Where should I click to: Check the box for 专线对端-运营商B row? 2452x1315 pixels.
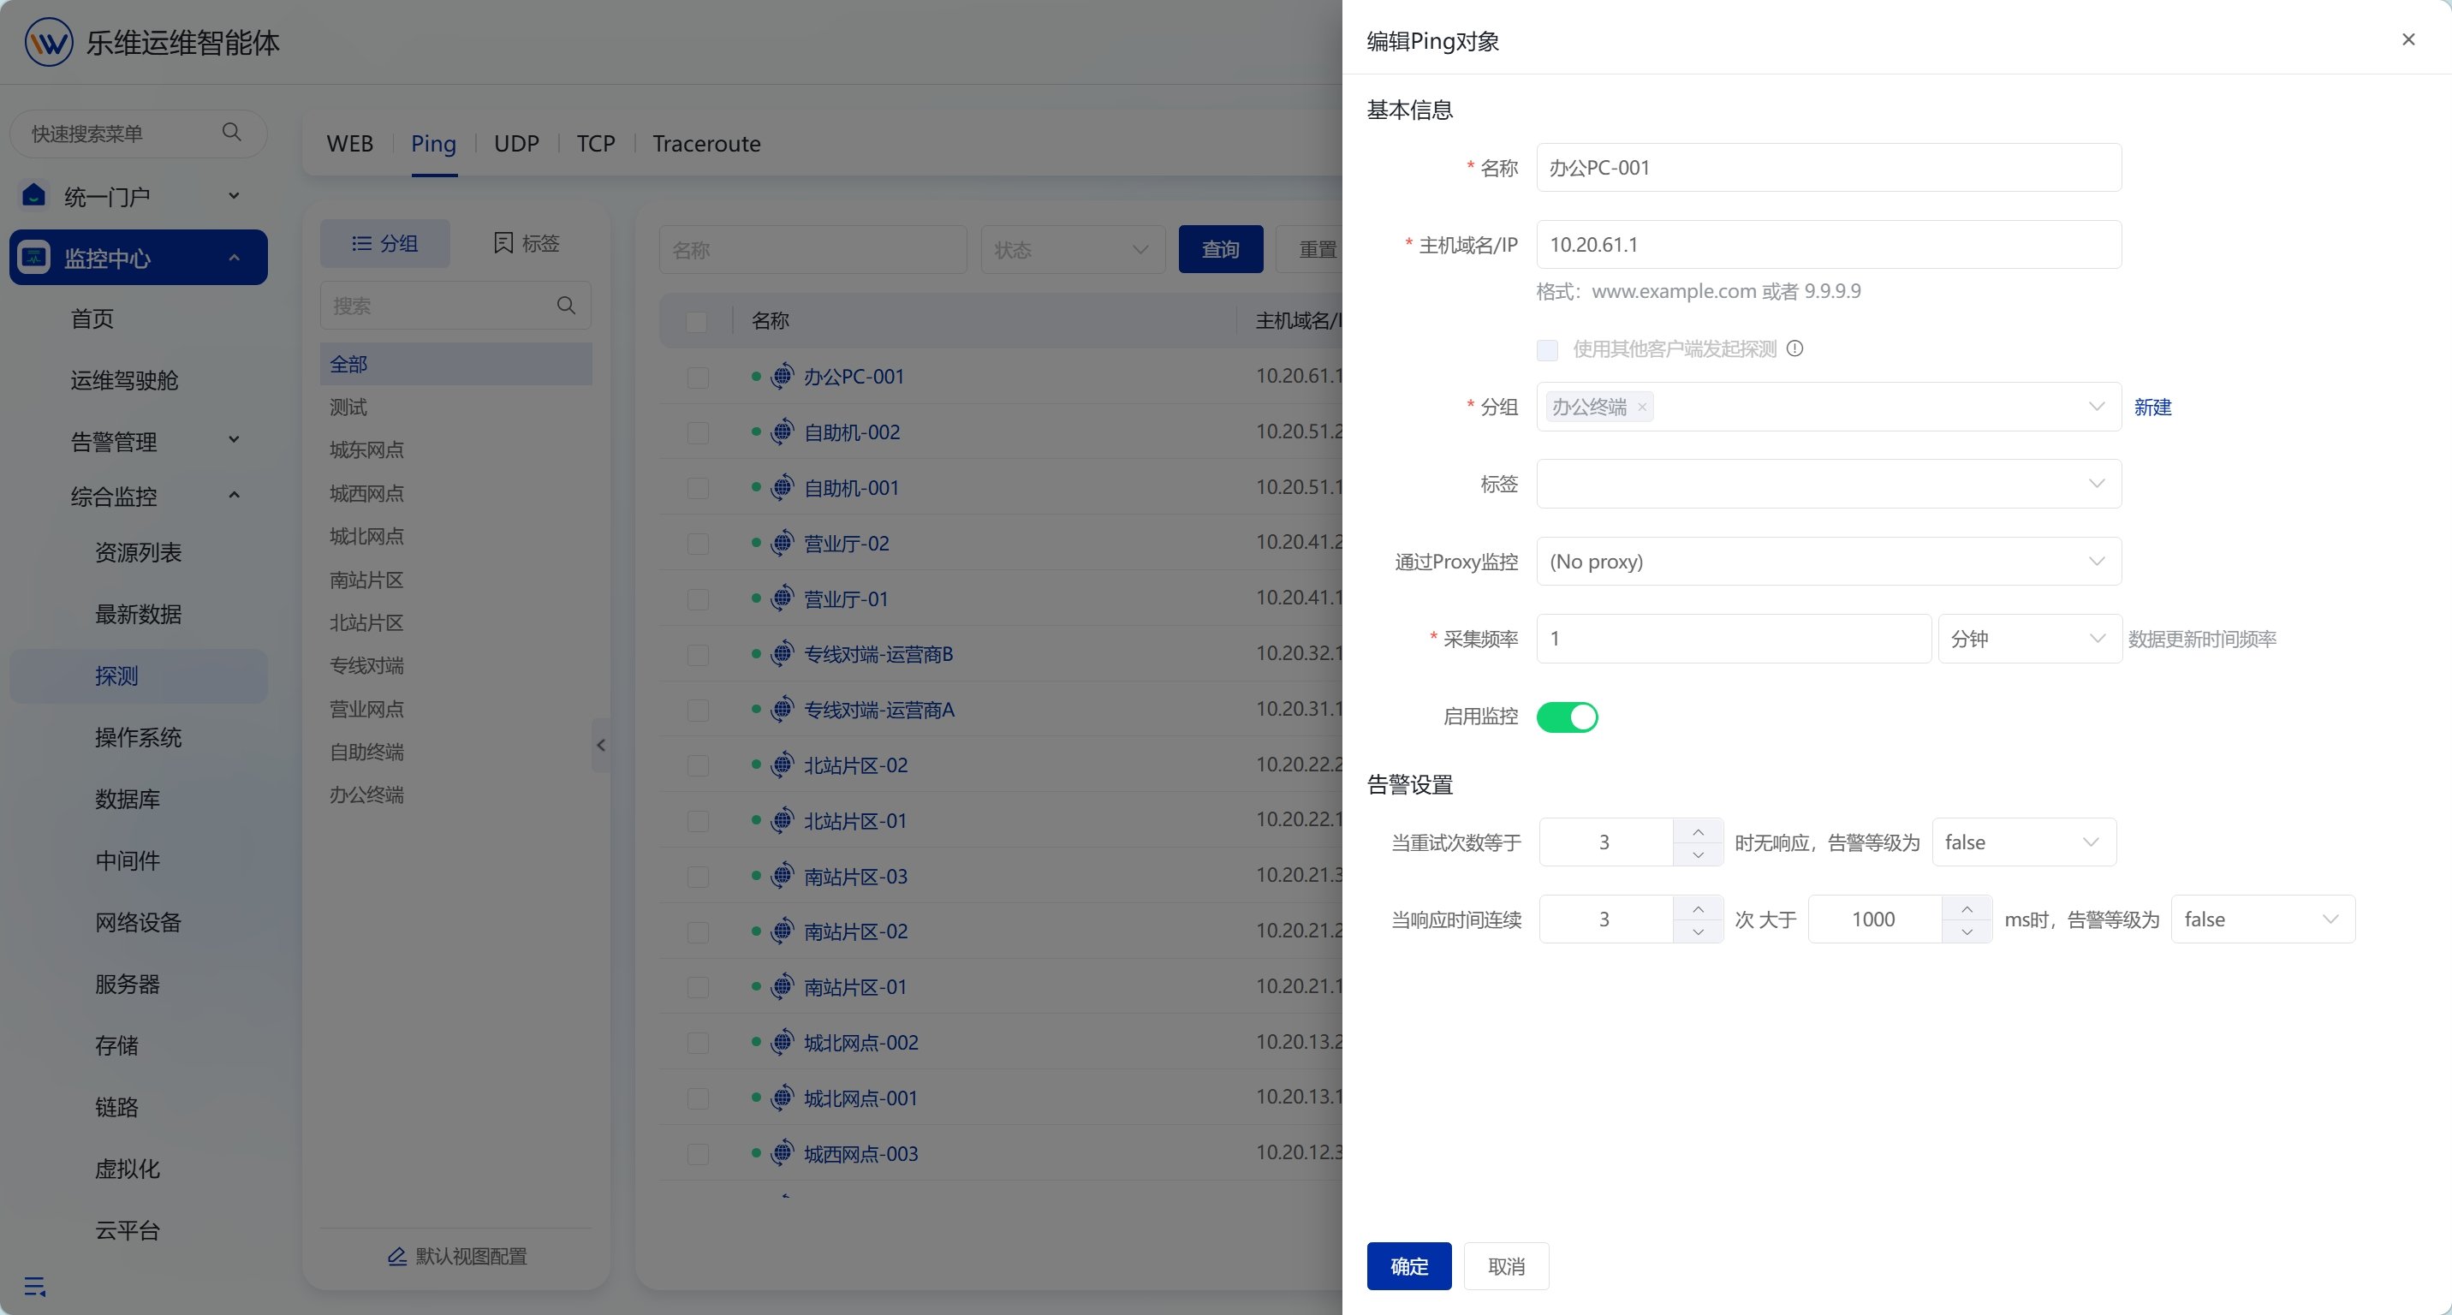coord(698,655)
